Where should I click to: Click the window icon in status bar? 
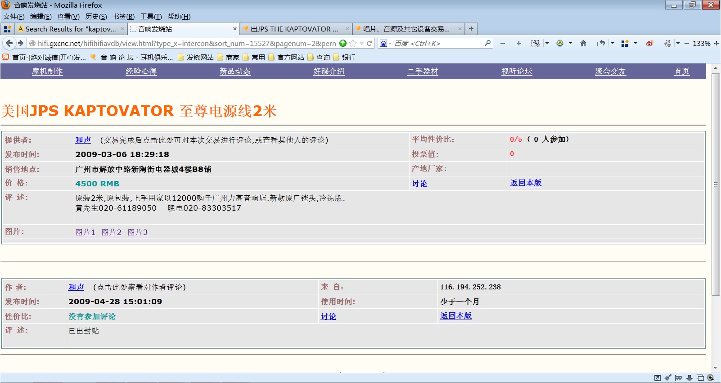point(700,378)
